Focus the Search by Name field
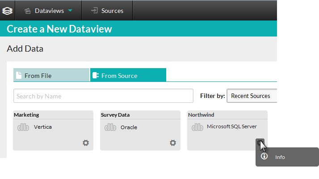The width and height of the screenshot is (319, 179). [x=103, y=96]
